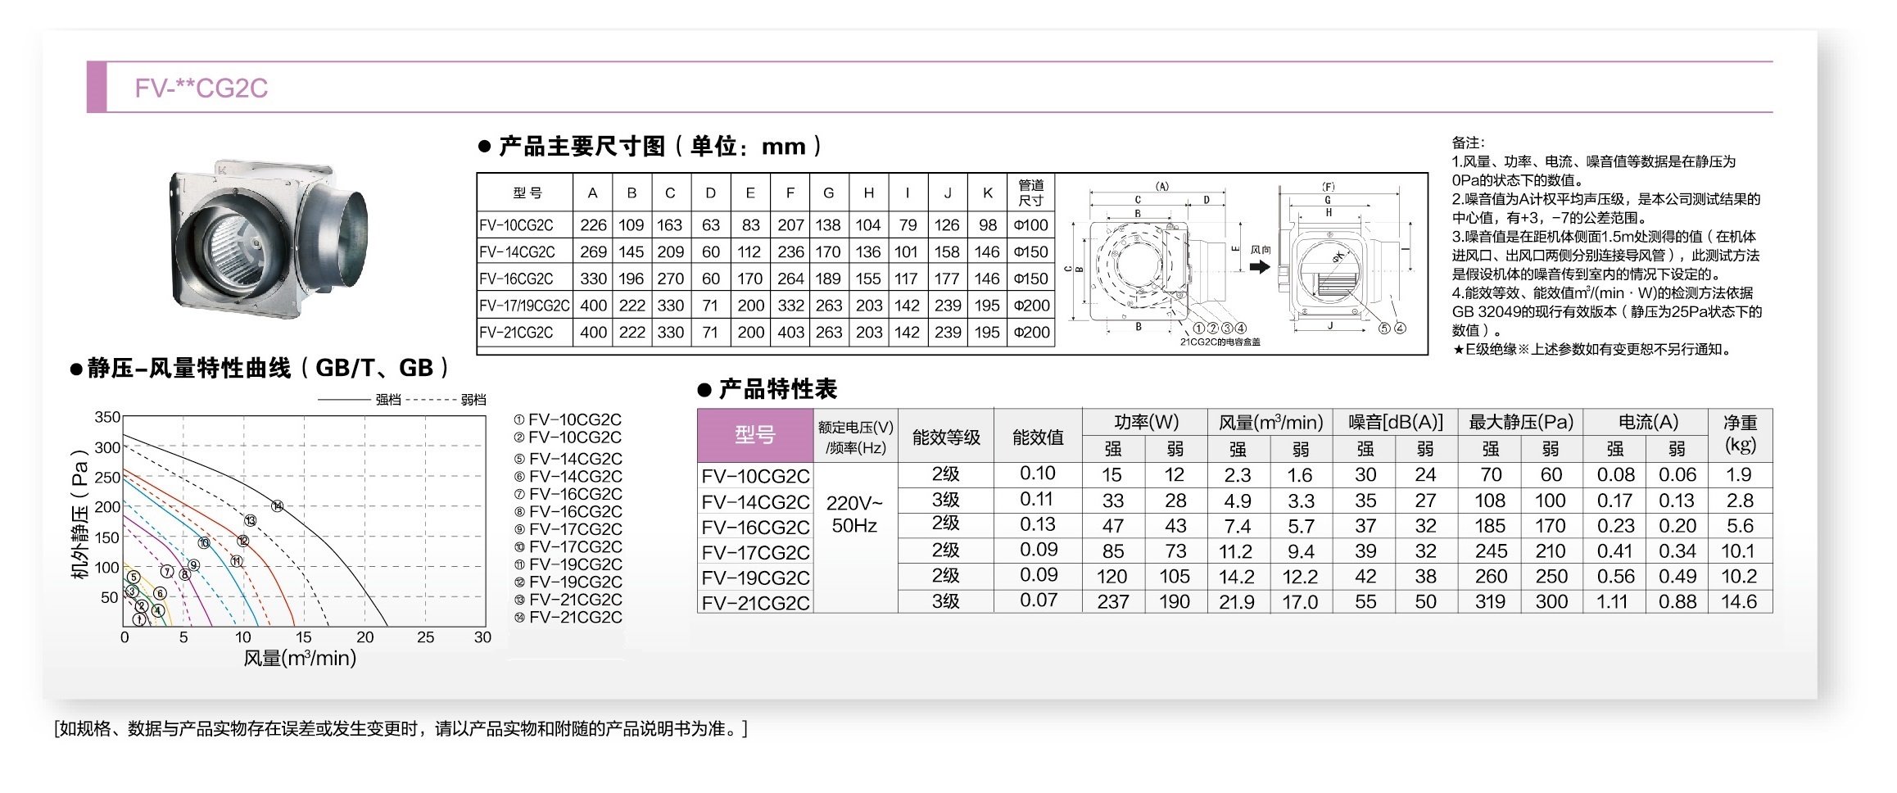Screen dimensions: 1897x793
Task: Select the 220V~ 50Hz voltage cell
Action: (x=855, y=514)
